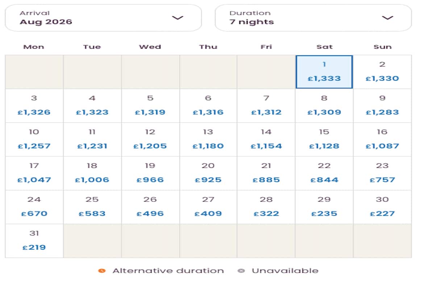Select August 8 priced £1,309
This screenshot has width=424, height=284.
coord(324,105)
